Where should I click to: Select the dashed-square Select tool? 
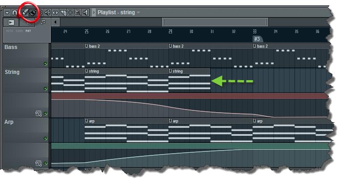point(70,12)
